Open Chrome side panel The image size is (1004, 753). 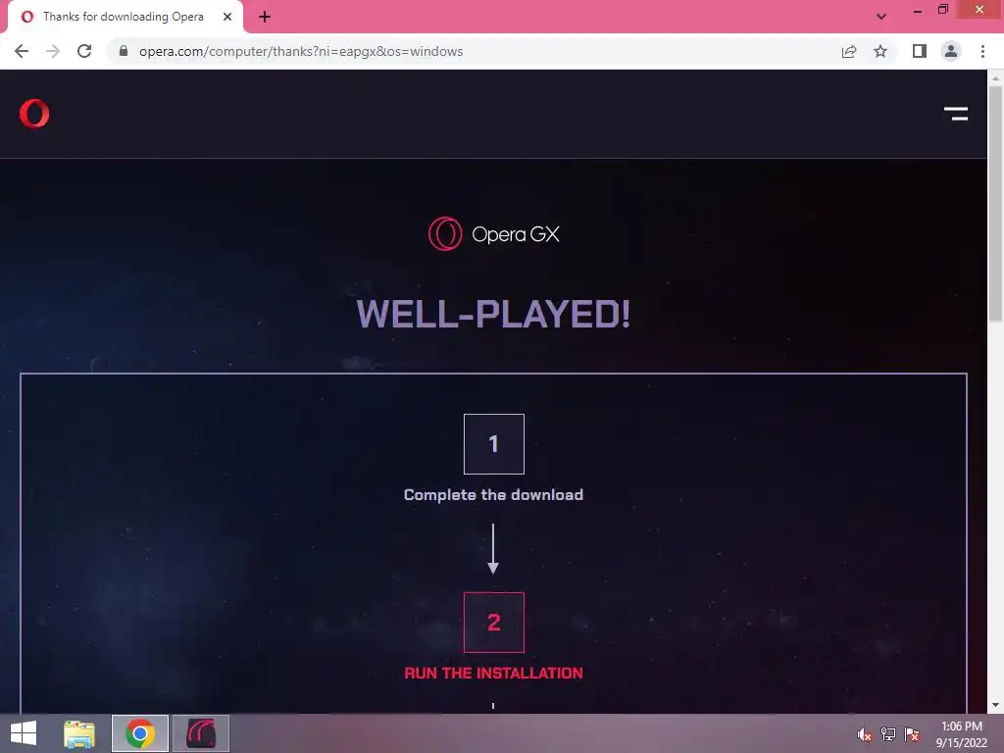coord(920,51)
